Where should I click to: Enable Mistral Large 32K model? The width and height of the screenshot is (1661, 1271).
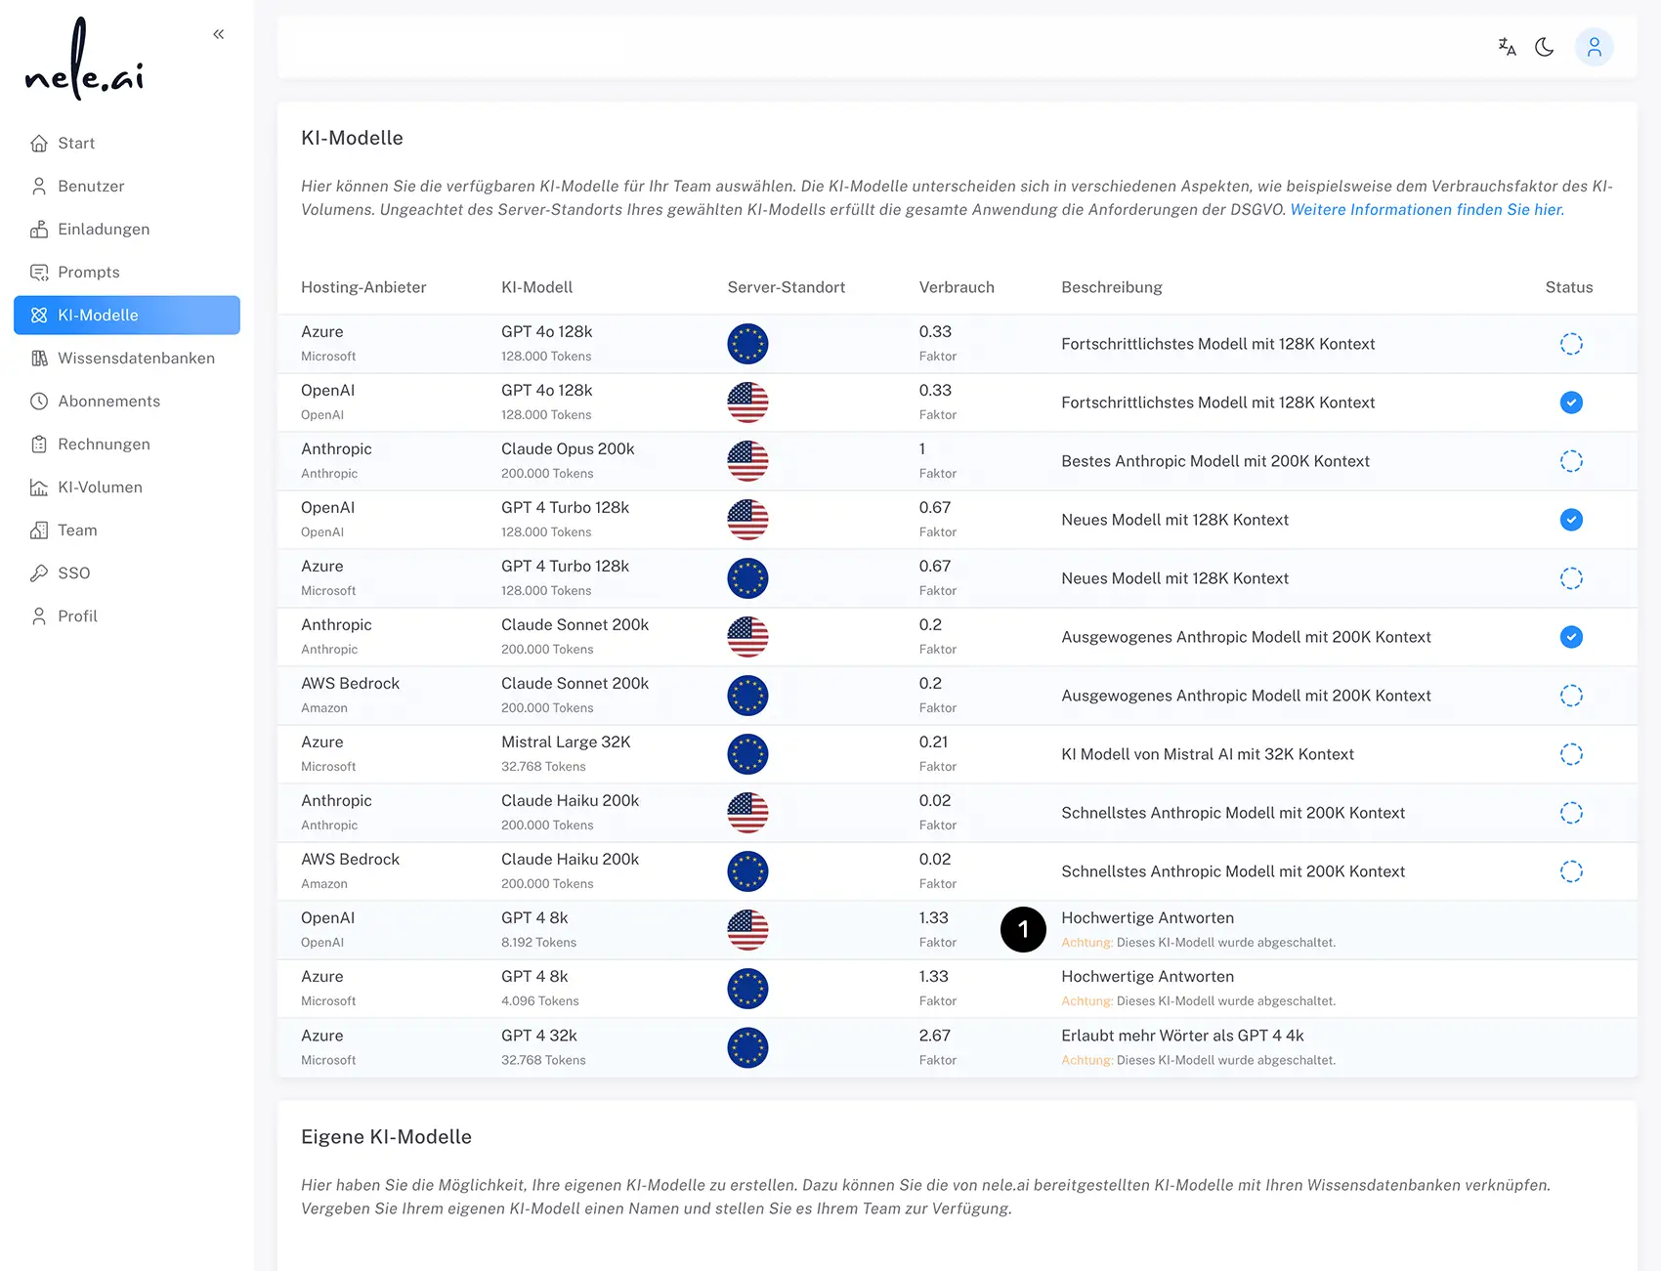1571,754
